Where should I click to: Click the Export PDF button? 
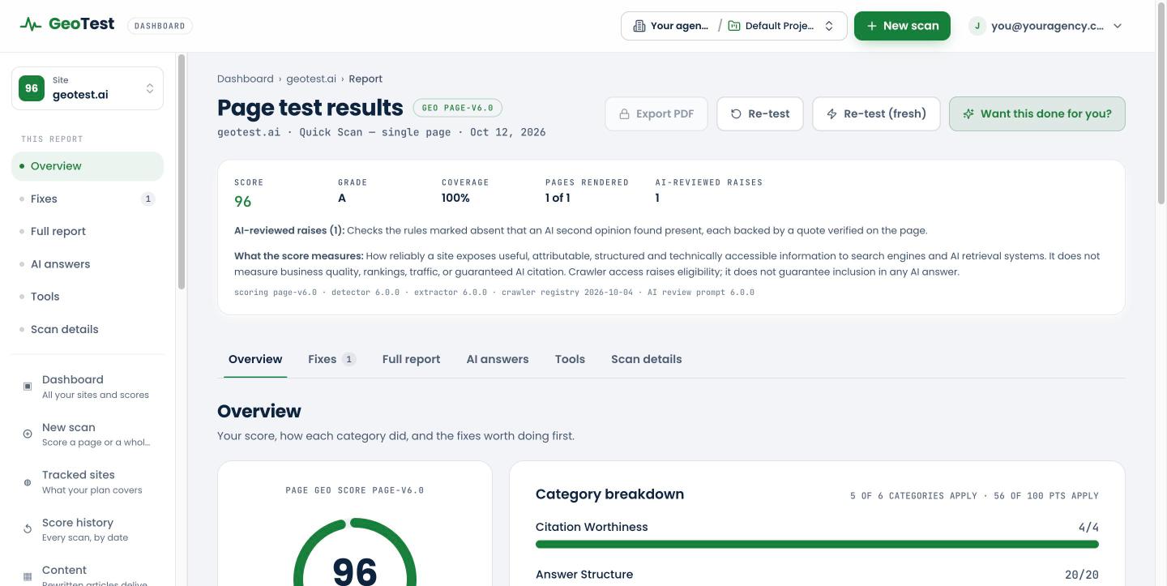(x=656, y=114)
